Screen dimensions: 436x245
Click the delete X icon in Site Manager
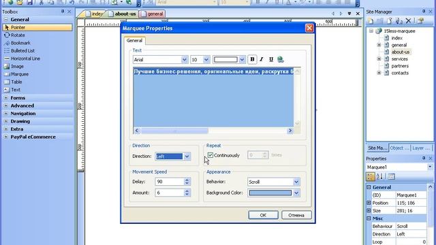pos(408,21)
